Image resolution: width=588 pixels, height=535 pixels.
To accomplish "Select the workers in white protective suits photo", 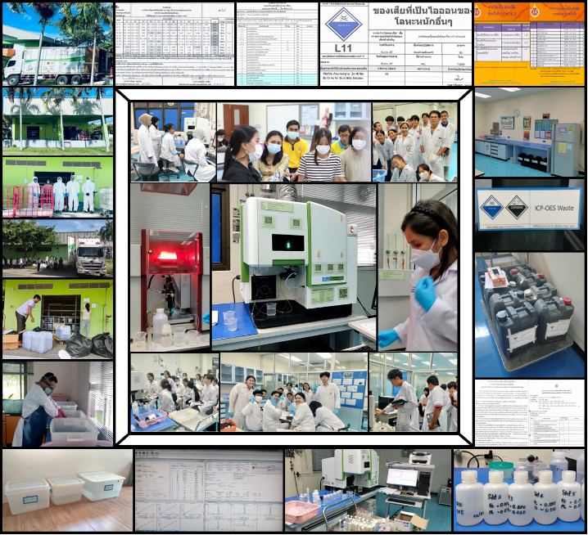I will click(57, 186).
